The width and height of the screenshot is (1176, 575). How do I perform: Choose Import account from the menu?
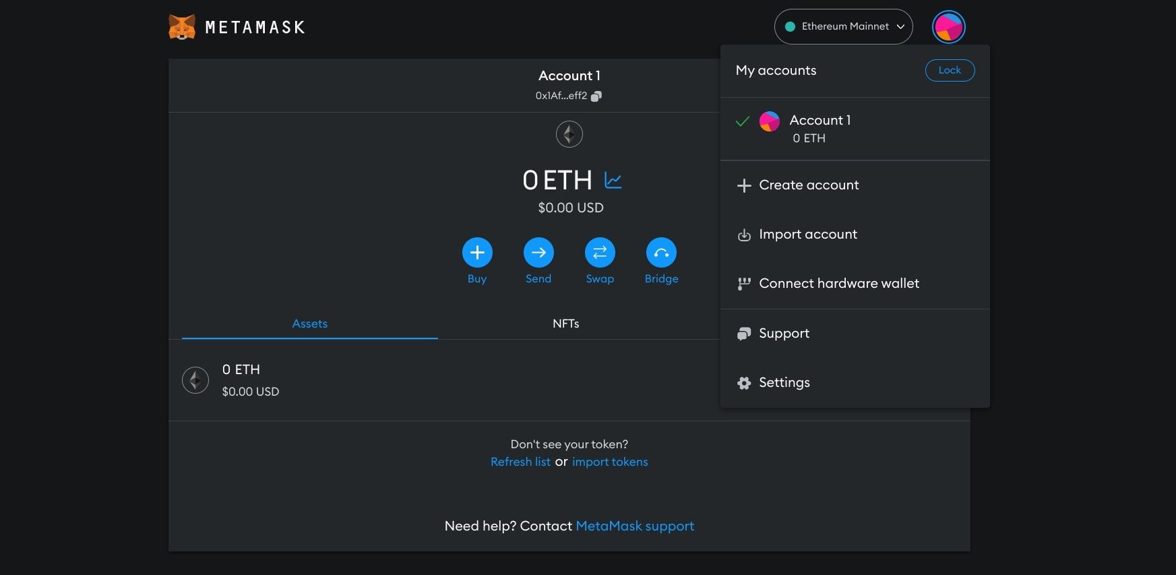(x=855, y=235)
